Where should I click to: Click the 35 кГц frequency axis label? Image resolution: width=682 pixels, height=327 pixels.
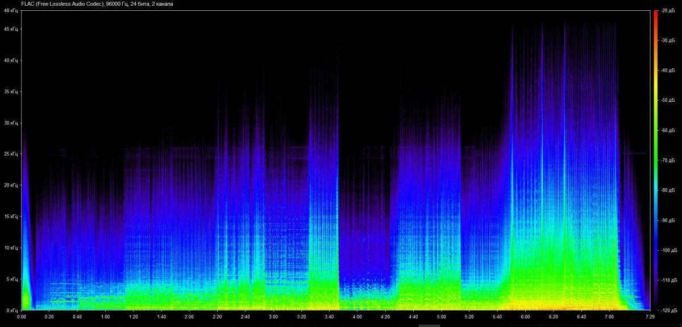click(x=10, y=92)
